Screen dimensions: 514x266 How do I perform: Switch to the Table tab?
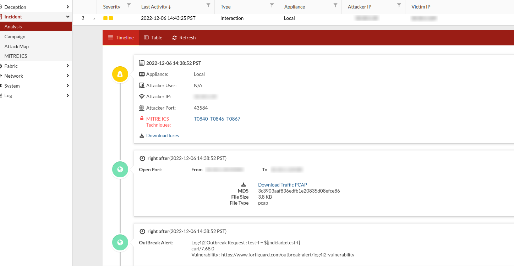(x=153, y=38)
